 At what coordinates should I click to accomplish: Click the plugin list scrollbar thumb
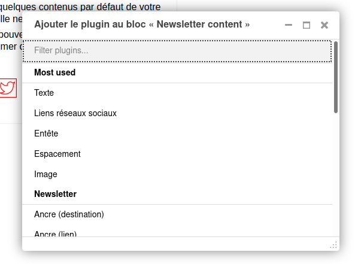click(336, 77)
